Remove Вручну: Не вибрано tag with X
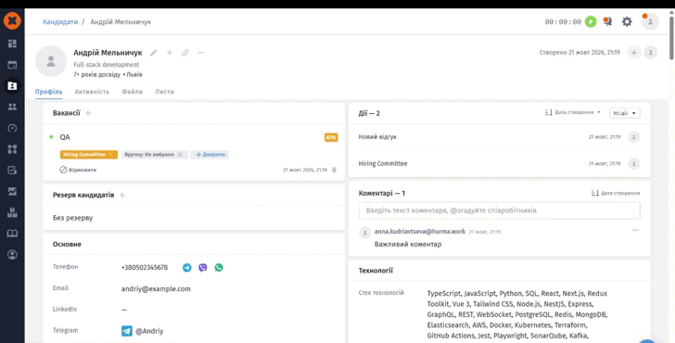675x343 pixels. [181, 155]
